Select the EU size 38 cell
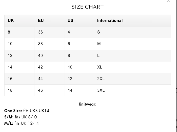Image resolution: width=177 pixels, height=132 pixels. (40, 44)
